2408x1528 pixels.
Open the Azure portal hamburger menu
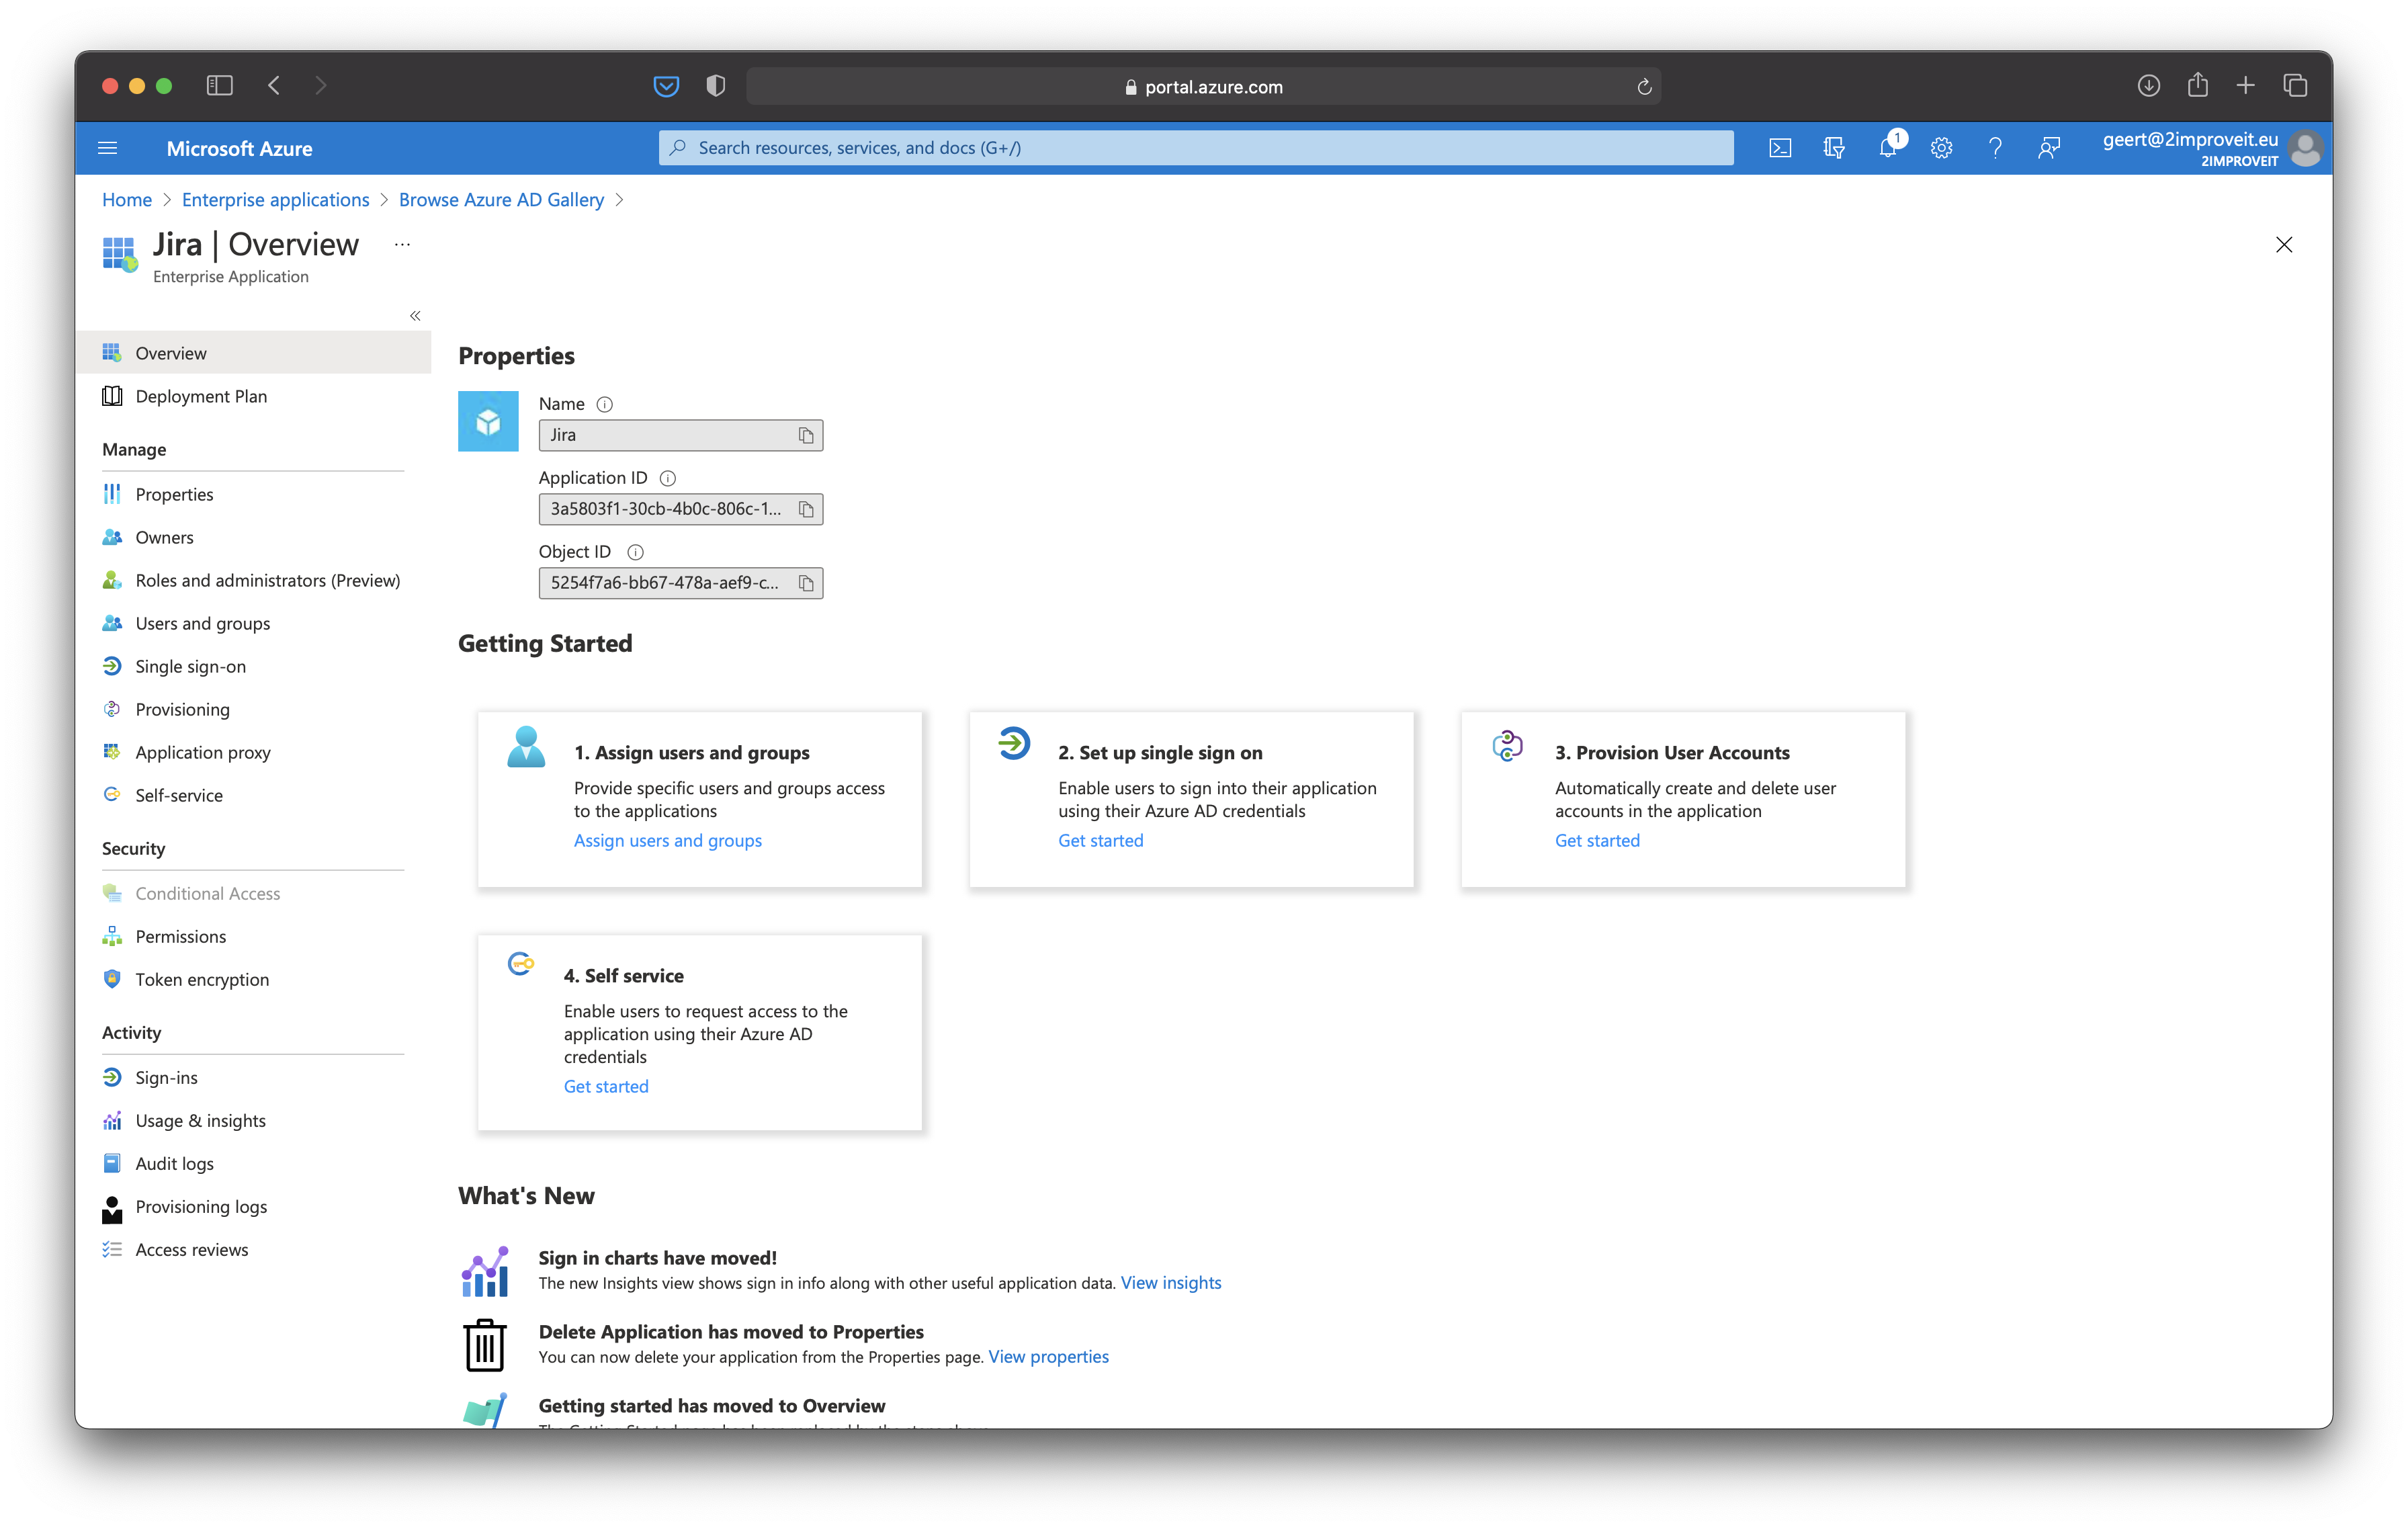108,148
